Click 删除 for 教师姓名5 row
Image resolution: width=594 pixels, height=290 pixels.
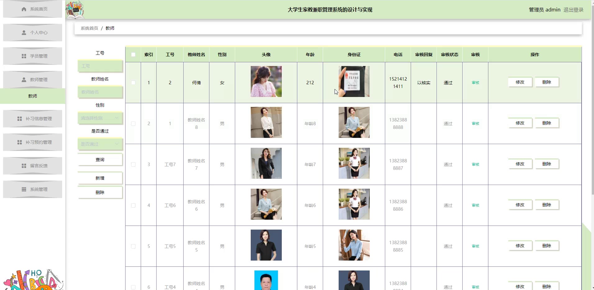point(547,246)
